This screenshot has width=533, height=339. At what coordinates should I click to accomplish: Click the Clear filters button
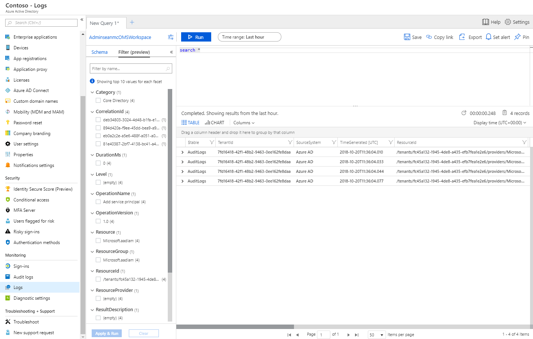144,333
